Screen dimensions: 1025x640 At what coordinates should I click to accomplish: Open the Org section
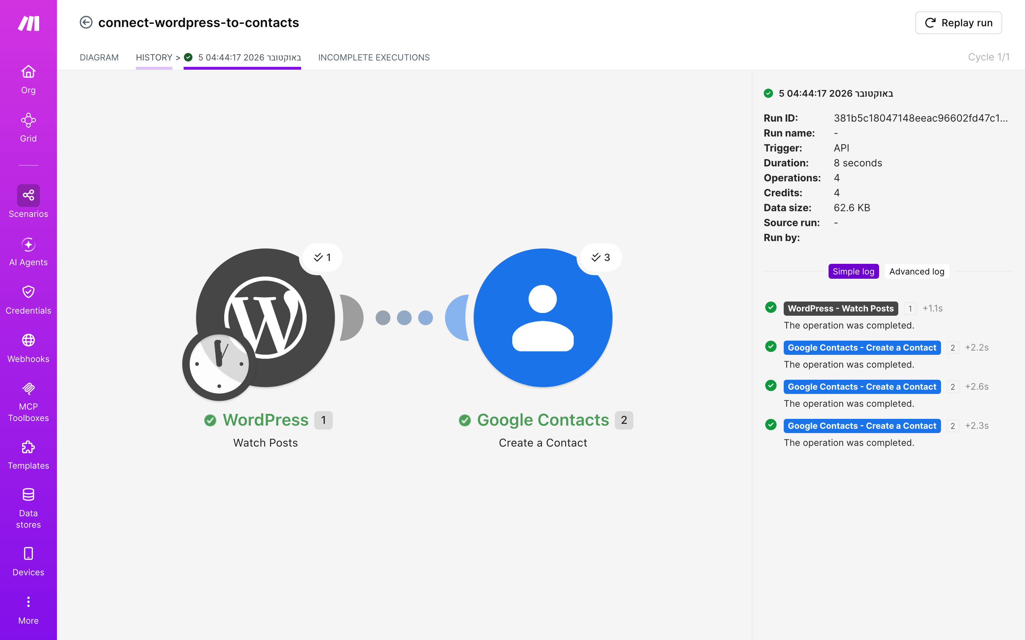pyautogui.click(x=28, y=80)
